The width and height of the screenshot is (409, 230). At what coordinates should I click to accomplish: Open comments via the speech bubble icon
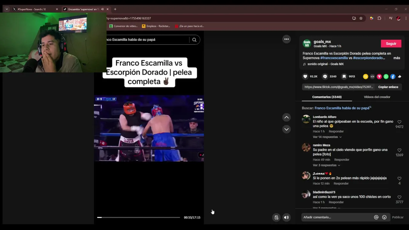(325, 76)
